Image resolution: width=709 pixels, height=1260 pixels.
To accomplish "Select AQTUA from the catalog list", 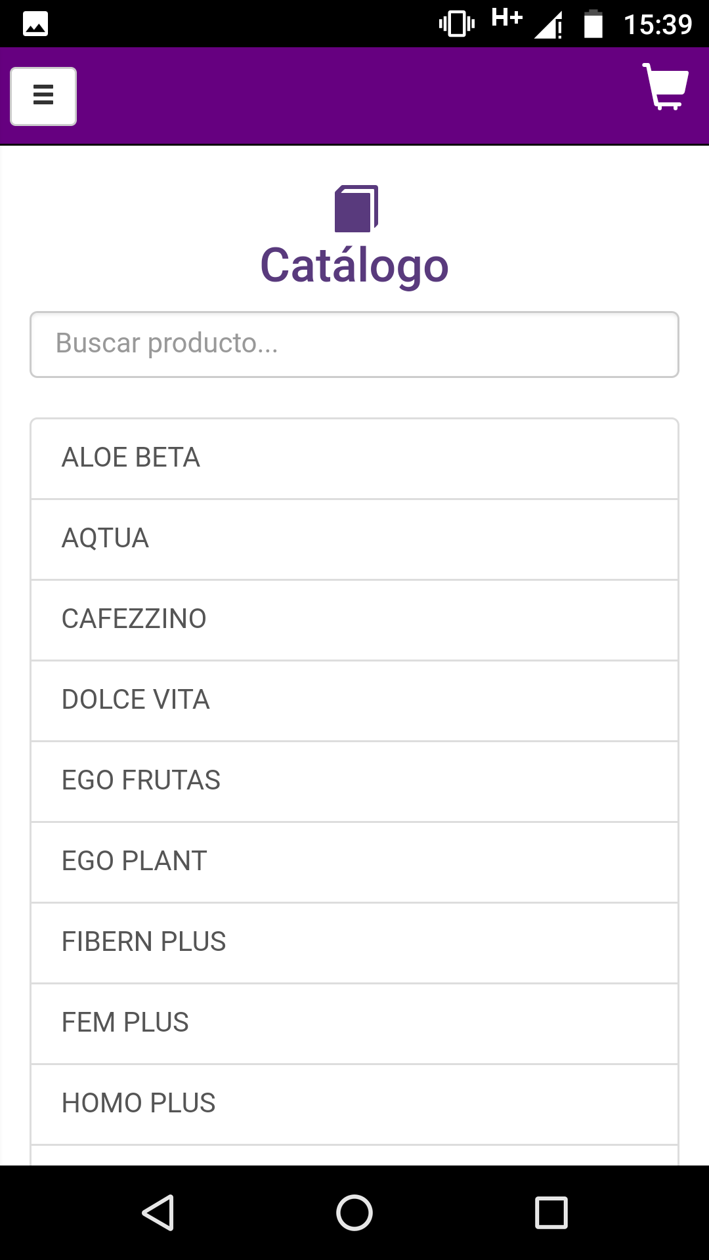I will (354, 539).
